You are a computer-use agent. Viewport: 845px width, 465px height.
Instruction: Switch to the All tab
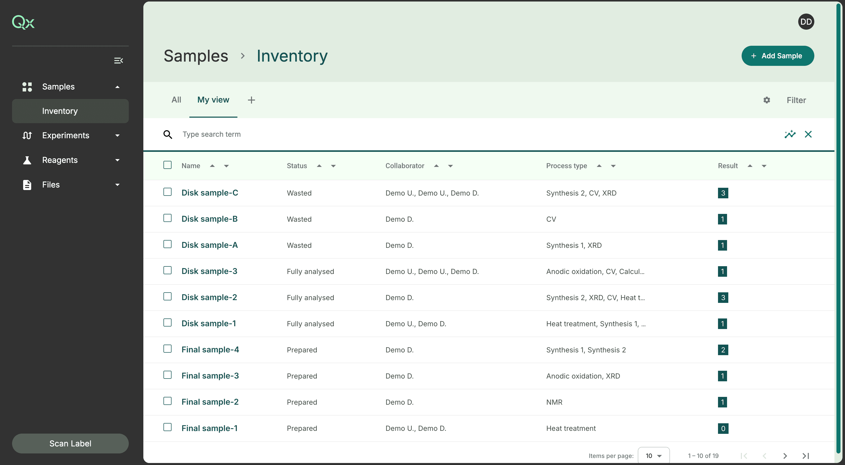pos(177,100)
